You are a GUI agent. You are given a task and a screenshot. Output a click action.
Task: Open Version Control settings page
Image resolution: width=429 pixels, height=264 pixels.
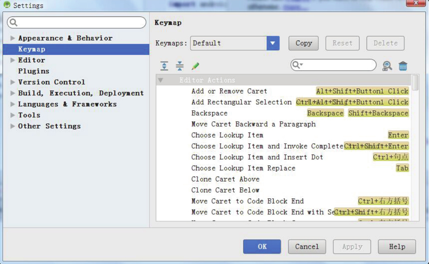(x=51, y=82)
